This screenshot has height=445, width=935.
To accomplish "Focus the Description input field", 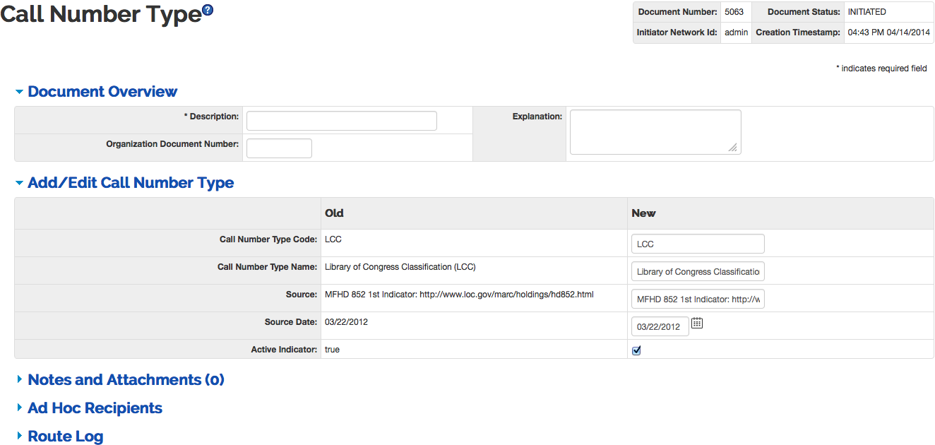I will tap(341, 121).
